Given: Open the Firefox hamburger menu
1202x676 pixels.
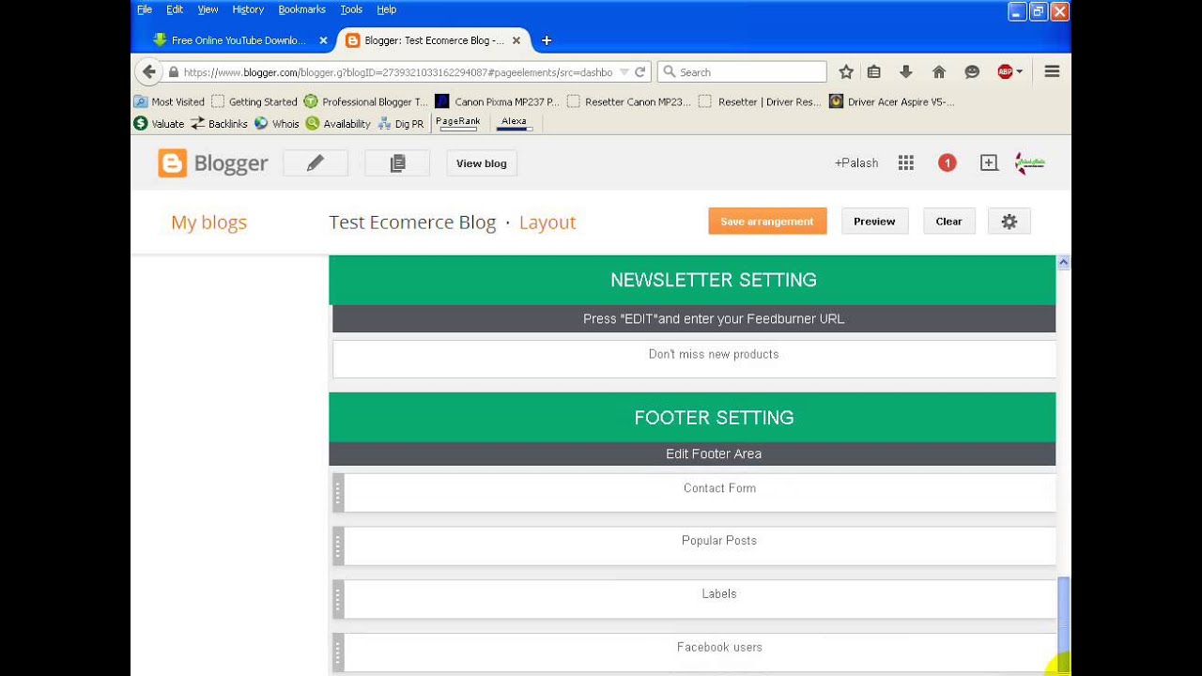Looking at the screenshot, I should tap(1053, 72).
